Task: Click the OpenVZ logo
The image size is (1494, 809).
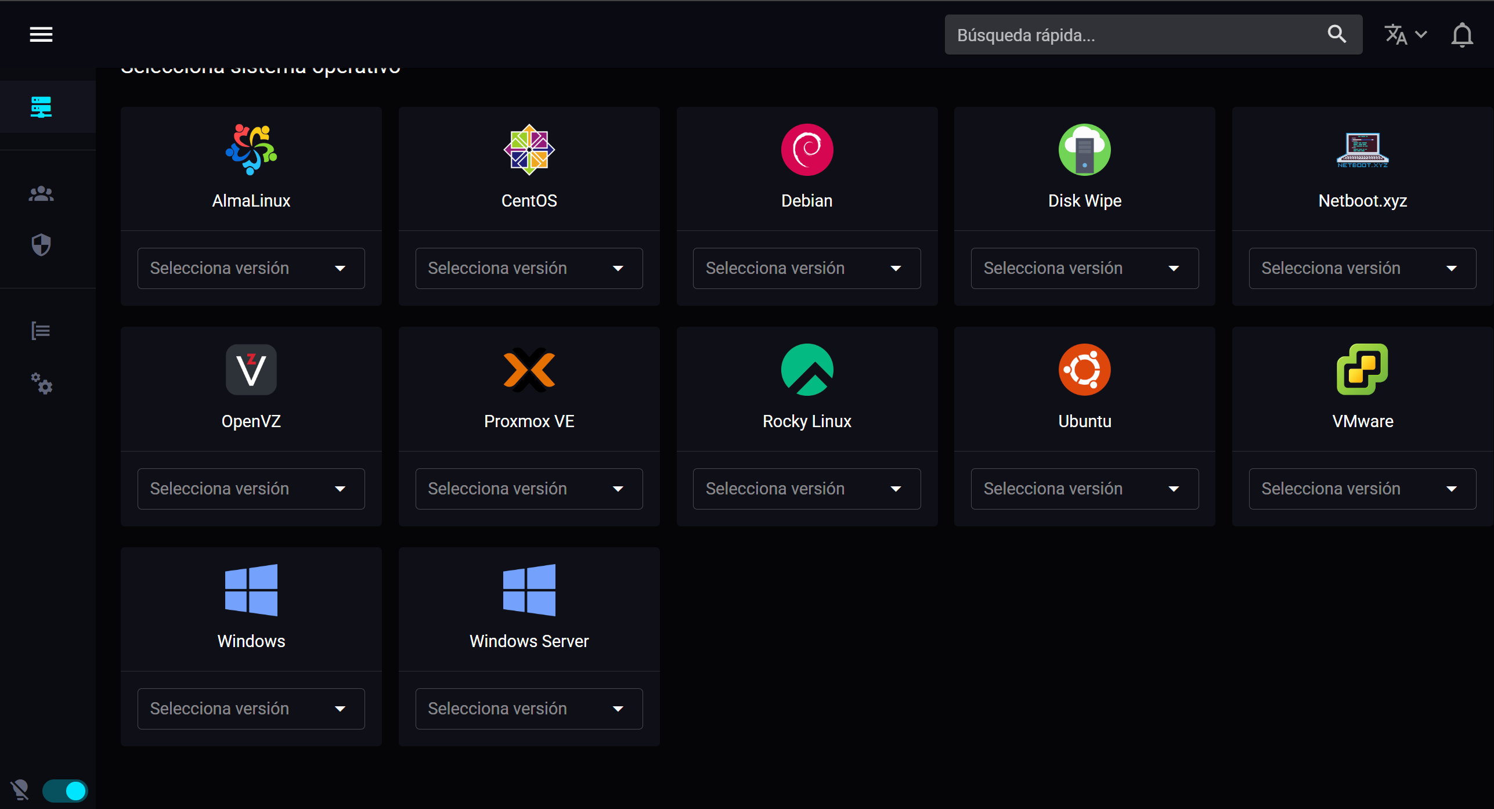Action: [x=251, y=370]
